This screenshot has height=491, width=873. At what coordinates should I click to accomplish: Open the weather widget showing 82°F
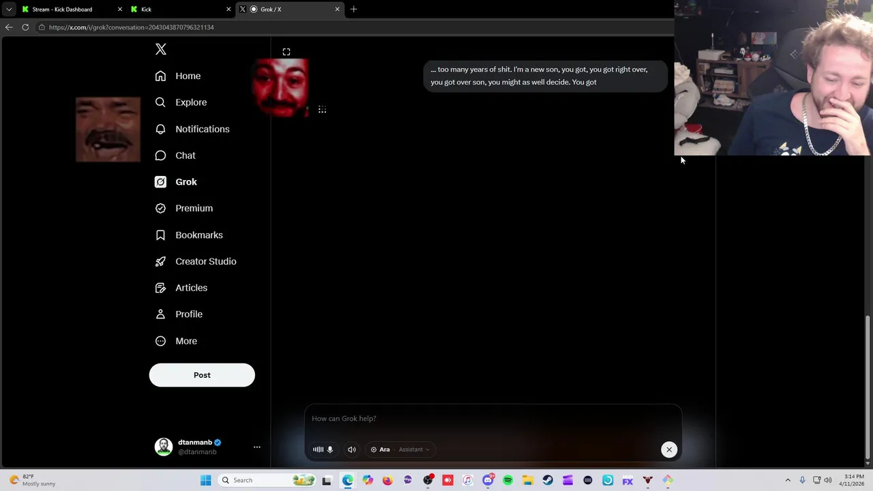point(32,480)
